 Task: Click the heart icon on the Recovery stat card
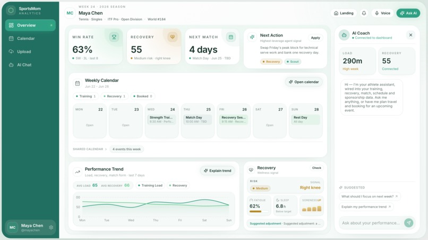tap(173, 37)
